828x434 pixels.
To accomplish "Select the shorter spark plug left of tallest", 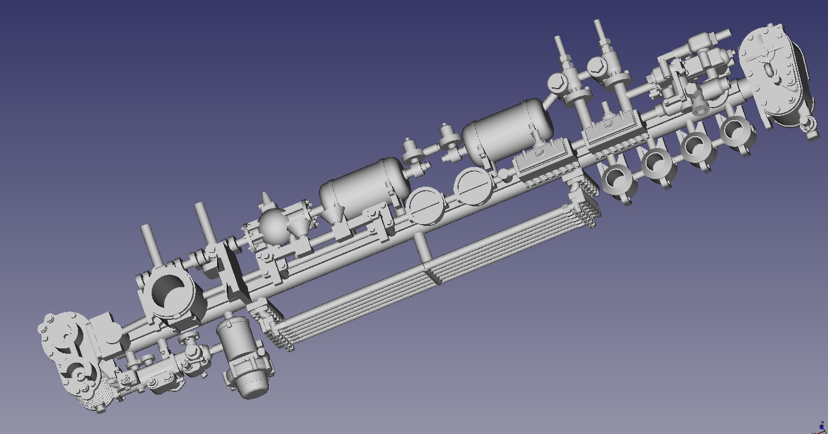I will pos(567,78).
